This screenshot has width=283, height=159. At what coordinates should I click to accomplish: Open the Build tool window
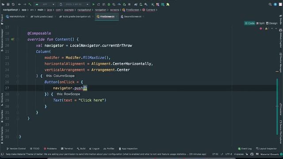81,149
